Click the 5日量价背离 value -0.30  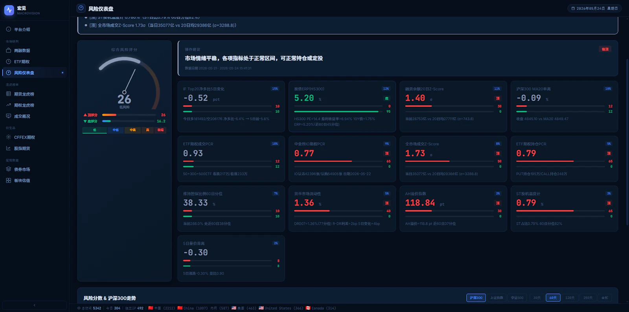click(x=195, y=253)
